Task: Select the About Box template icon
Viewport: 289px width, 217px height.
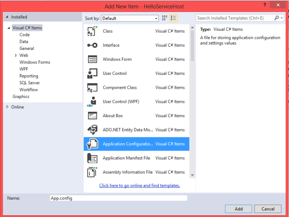Action: click(92, 115)
